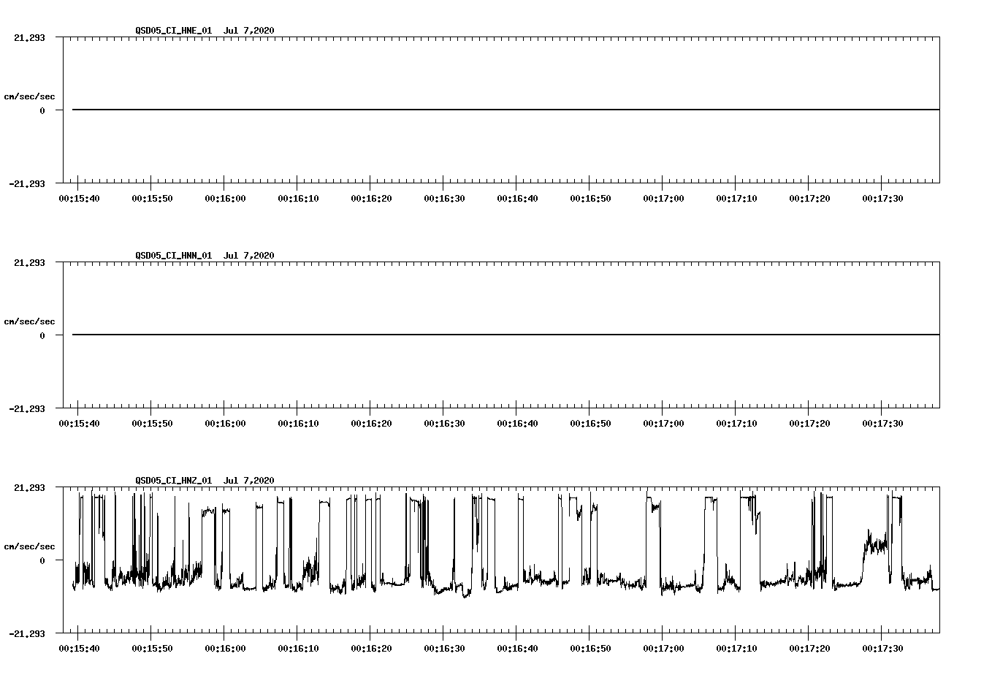
Task: Click the 21.293 maximum label on HNN chart
Action: click(x=29, y=262)
